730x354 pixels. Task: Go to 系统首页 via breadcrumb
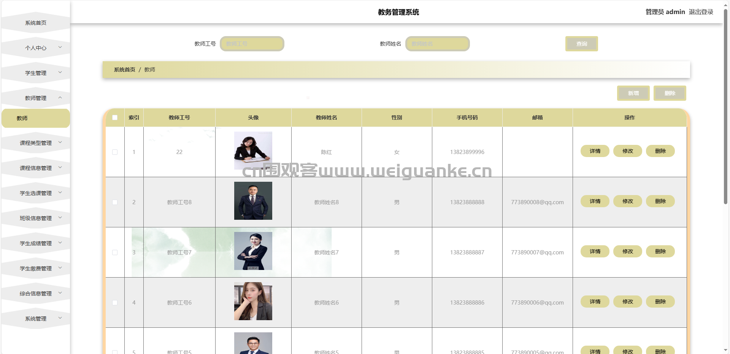tap(125, 70)
